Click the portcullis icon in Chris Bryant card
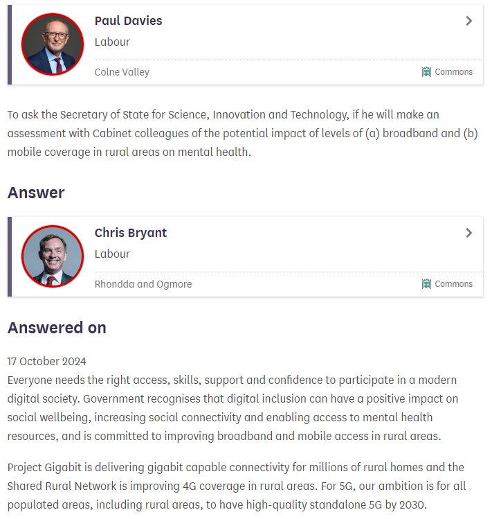The height and width of the screenshot is (519, 492). click(427, 284)
